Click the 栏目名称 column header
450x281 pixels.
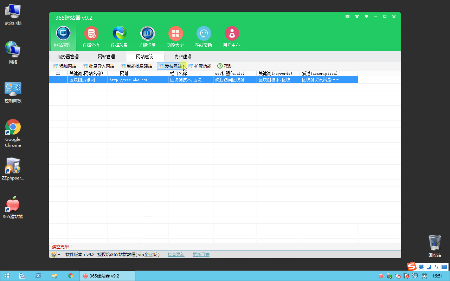191,73
